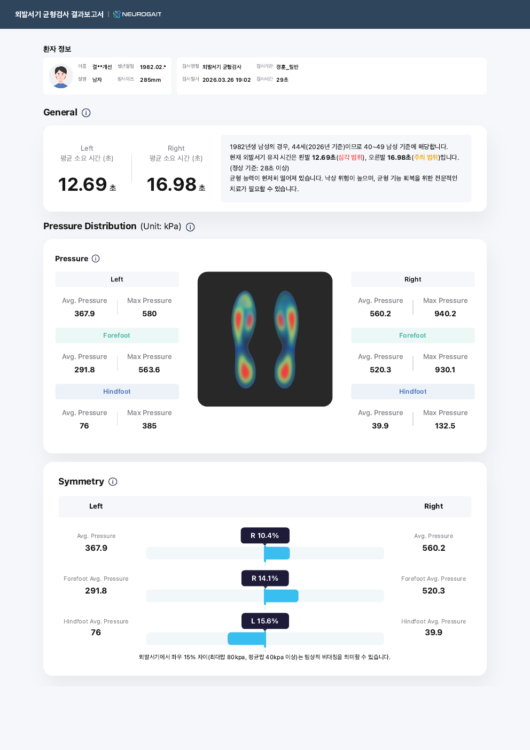Image resolution: width=530 pixels, height=750 pixels.
Task: Click the right Forefoot section header
Action: (x=412, y=335)
